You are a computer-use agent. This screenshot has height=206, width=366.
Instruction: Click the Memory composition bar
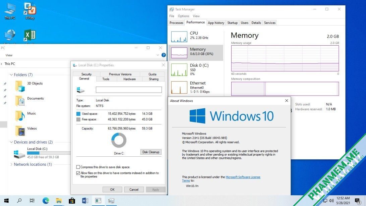coord(285,89)
